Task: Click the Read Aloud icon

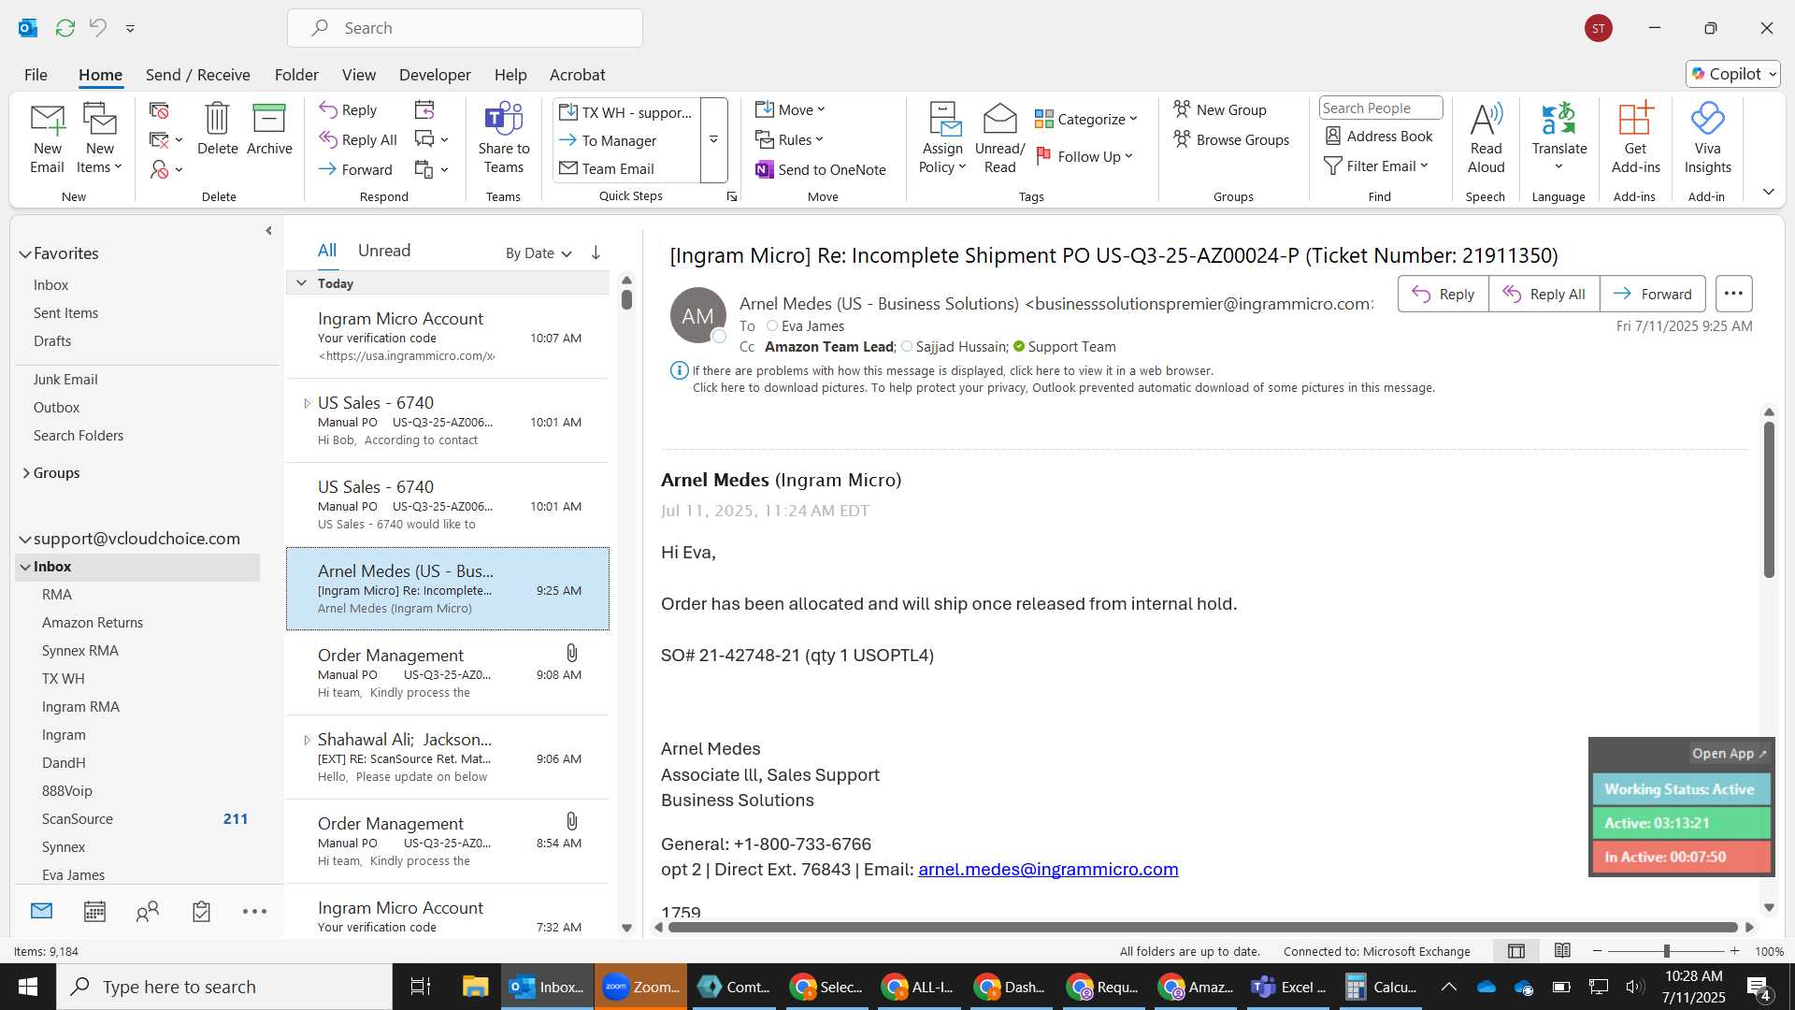Action: pyautogui.click(x=1486, y=119)
